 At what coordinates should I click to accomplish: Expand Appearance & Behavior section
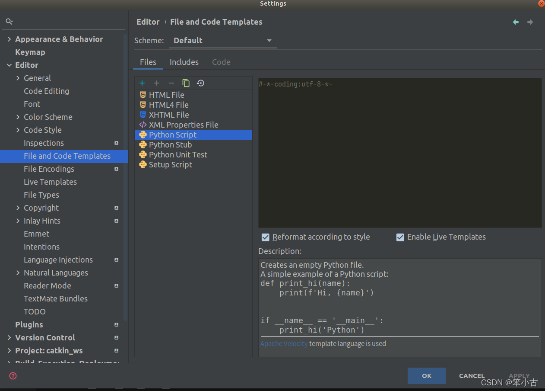pos(9,39)
